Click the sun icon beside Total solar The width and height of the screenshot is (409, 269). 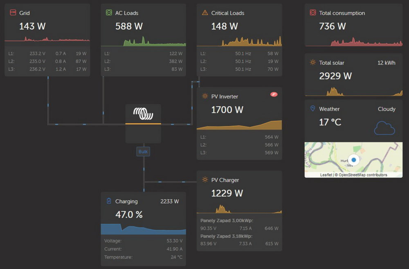313,62
